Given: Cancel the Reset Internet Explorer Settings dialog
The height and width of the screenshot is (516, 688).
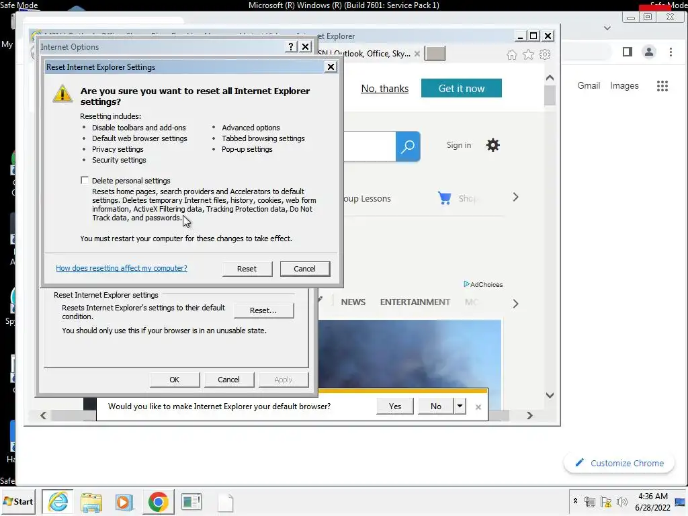Looking at the screenshot, I should [304, 269].
